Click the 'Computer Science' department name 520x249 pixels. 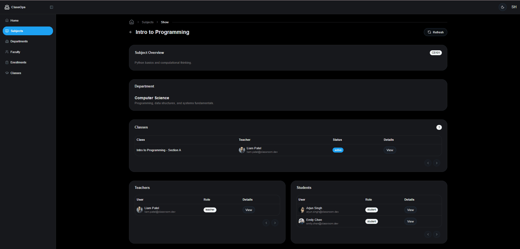[x=152, y=98]
